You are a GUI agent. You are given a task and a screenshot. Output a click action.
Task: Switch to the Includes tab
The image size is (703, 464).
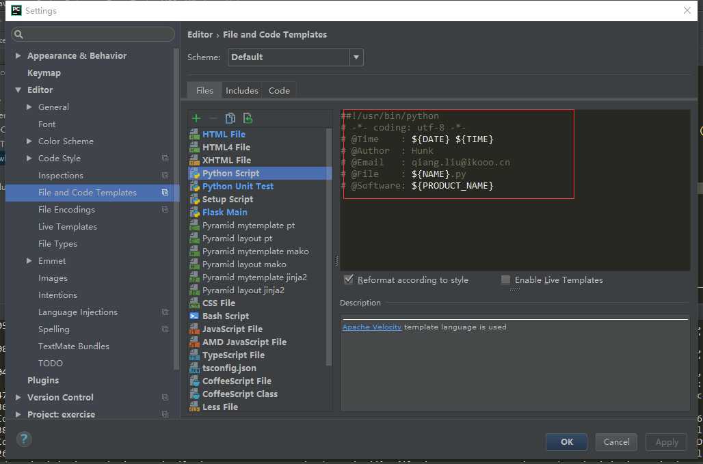tap(241, 90)
